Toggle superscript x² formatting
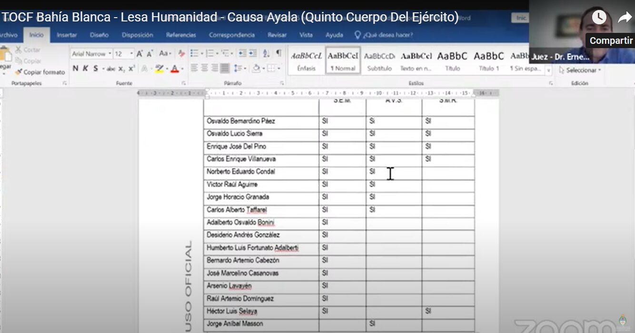Screen dimensions: 635x333 coord(132,69)
